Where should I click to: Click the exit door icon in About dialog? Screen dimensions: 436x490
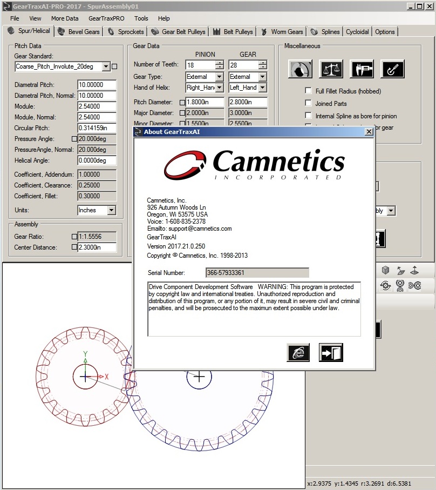click(x=331, y=352)
